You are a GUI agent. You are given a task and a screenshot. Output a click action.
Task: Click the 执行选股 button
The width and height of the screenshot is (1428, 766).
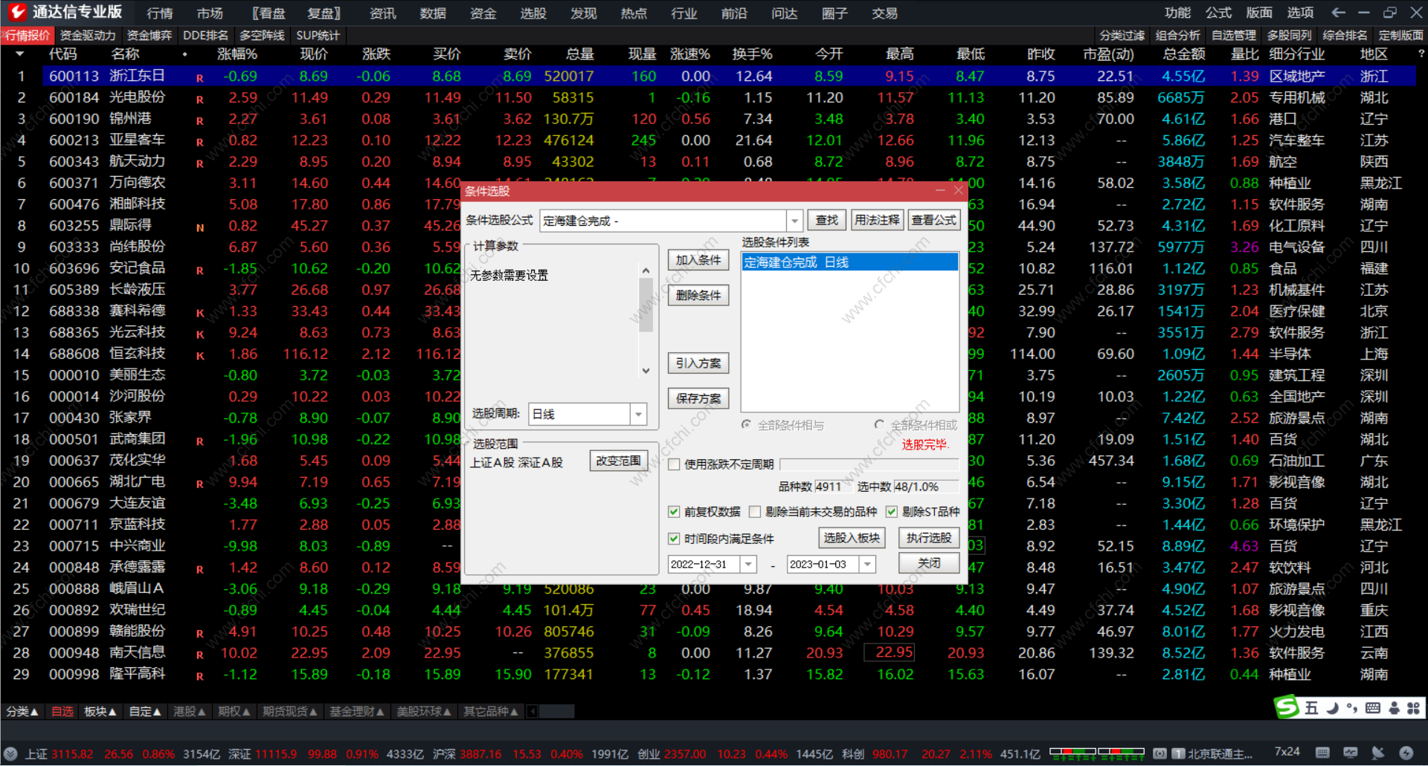point(929,538)
